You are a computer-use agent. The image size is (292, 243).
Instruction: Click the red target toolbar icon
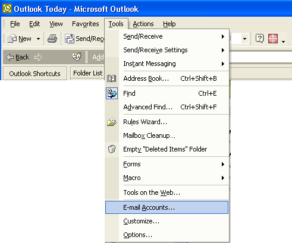pyautogui.click(x=273, y=39)
